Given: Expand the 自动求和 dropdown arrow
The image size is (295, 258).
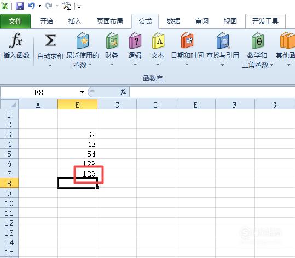Looking at the screenshot, I should pyautogui.click(x=50, y=65).
